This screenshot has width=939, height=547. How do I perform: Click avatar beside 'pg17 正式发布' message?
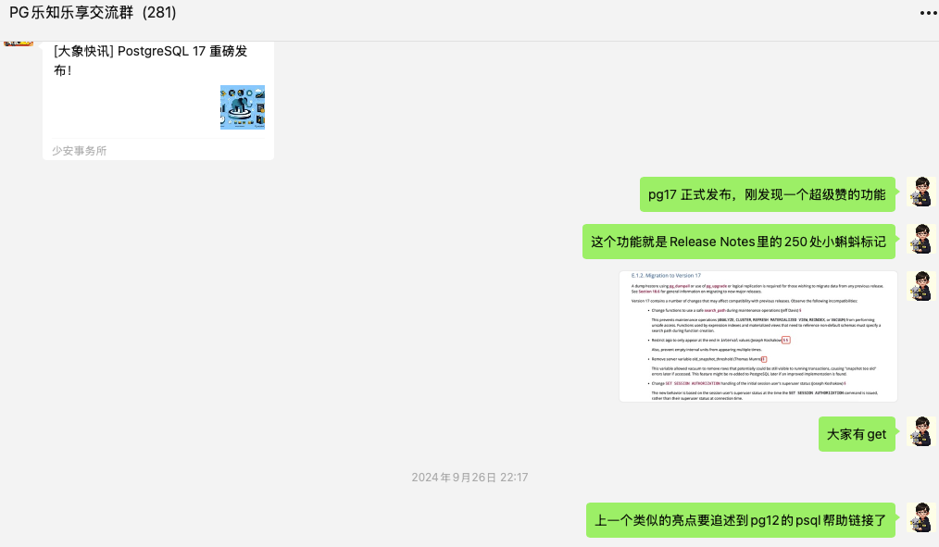click(921, 193)
